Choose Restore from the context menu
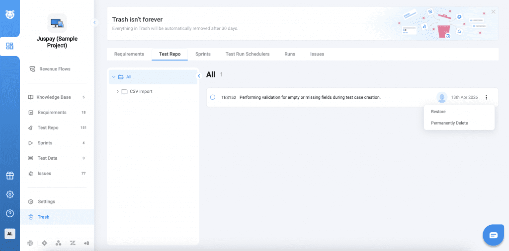 (x=438, y=112)
